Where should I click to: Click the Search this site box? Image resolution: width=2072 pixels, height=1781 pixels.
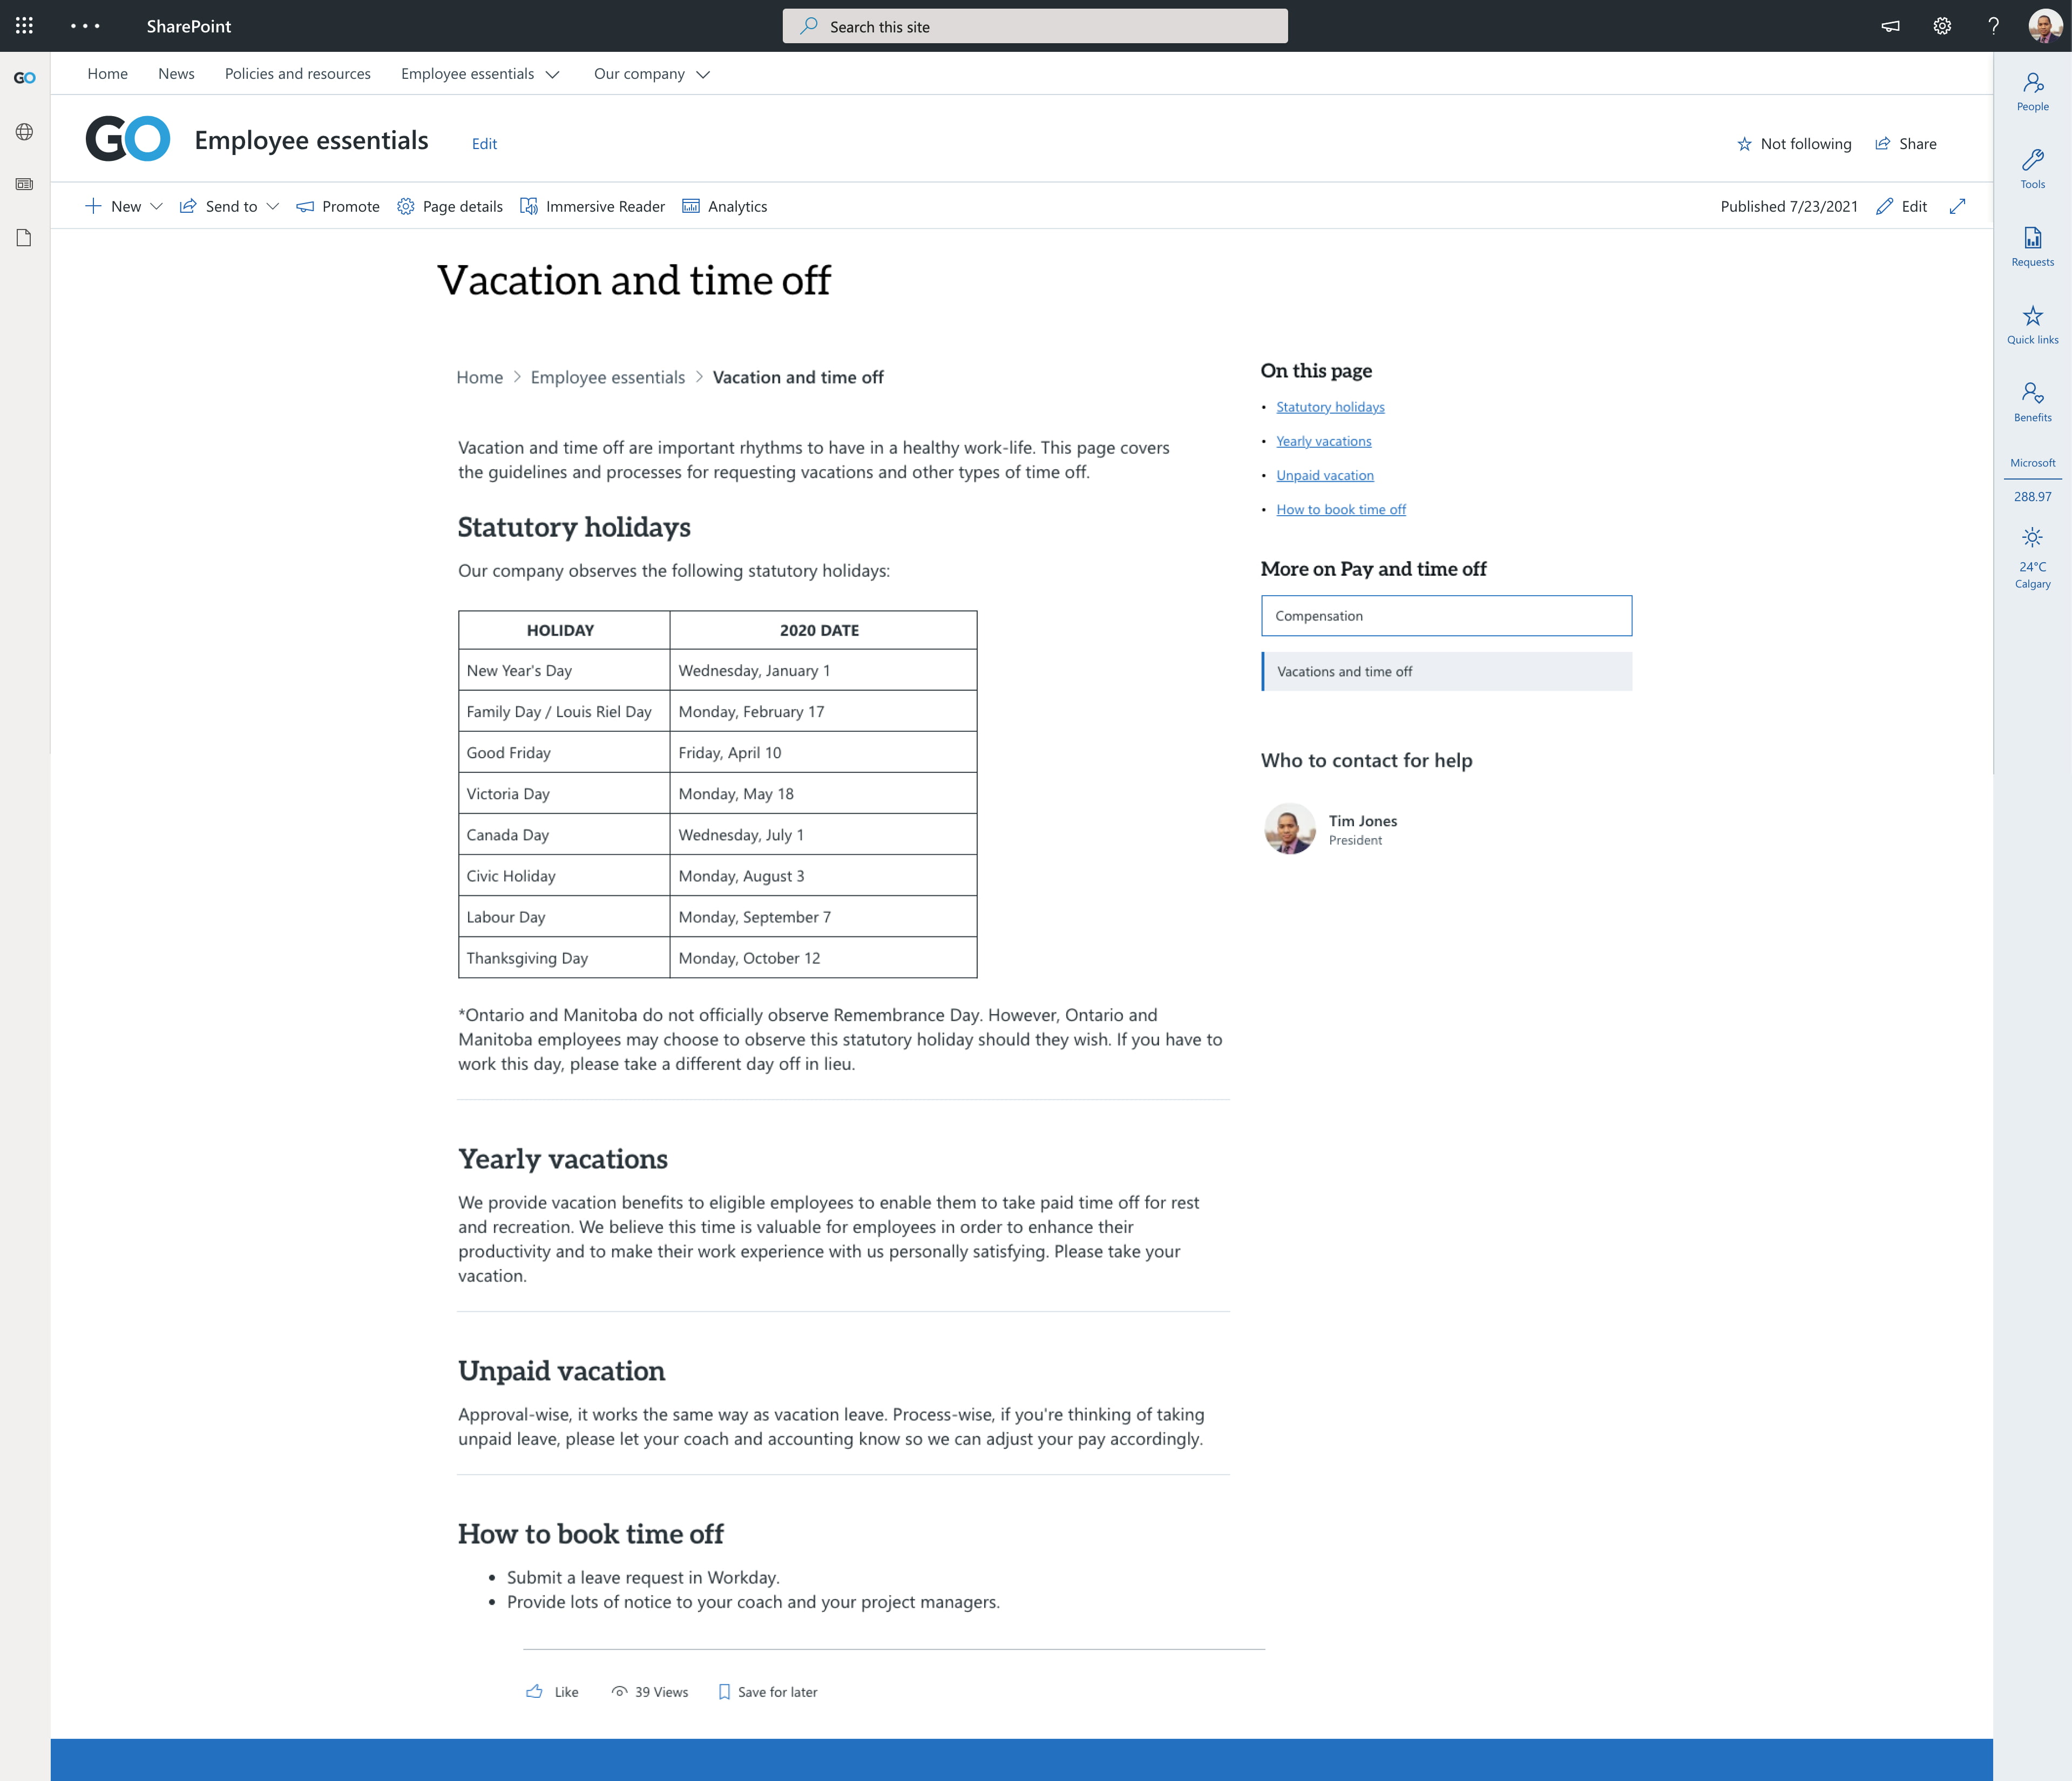[1035, 27]
